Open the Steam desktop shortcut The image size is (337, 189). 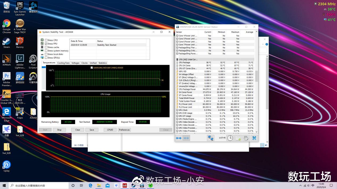click(x=6, y=43)
